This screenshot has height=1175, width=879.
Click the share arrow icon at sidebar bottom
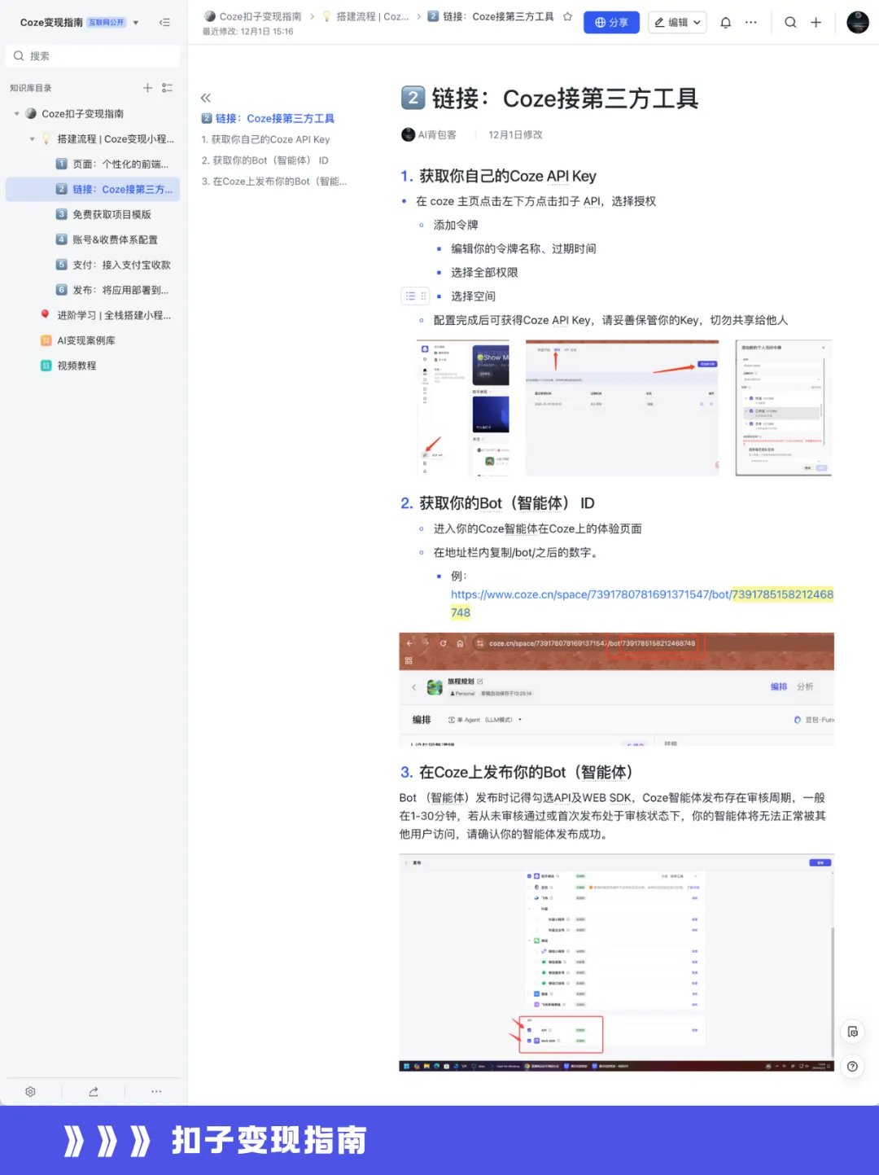[94, 1091]
